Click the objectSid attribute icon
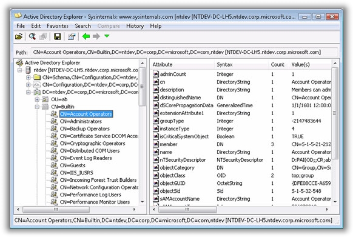This screenshot has width=353, height=237. (x=156, y=191)
